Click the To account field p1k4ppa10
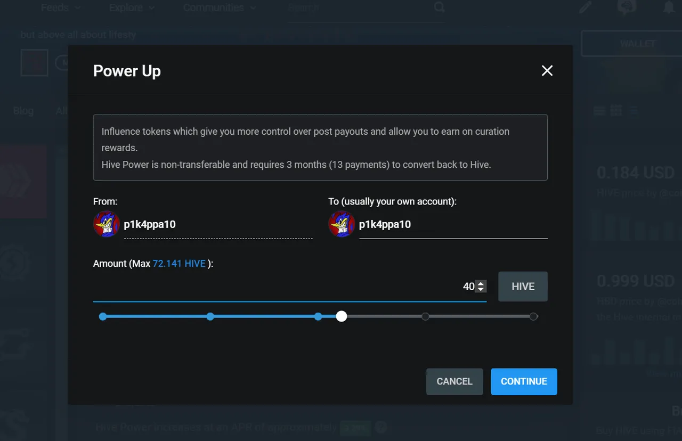Screen dimensions: 682x441 (453, 224)
